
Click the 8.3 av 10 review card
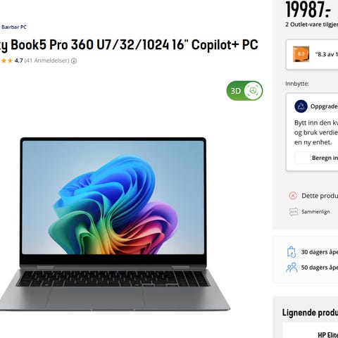pos(312,54)
